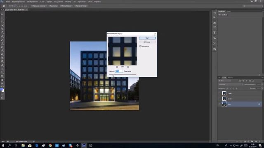Select the Gradient tool
This screenshot has height=148, width=264.
click(x=2, y=54)
